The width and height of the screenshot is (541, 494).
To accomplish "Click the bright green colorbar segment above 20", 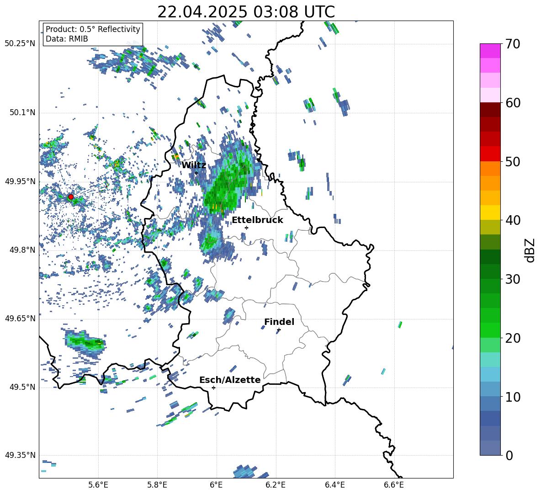I will coord(490,330).
